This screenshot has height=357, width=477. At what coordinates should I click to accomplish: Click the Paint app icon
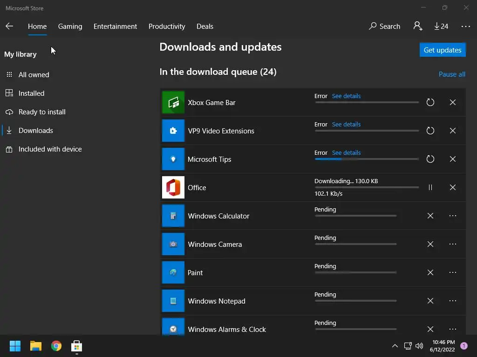[x=173, y=272]
